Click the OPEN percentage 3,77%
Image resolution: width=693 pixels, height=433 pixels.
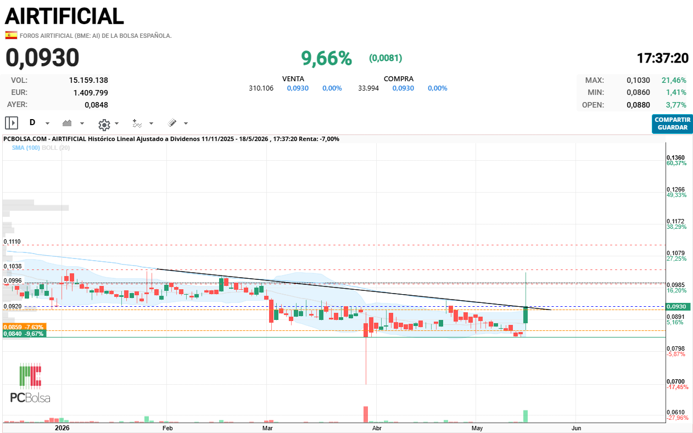click(x=676, y=105)
